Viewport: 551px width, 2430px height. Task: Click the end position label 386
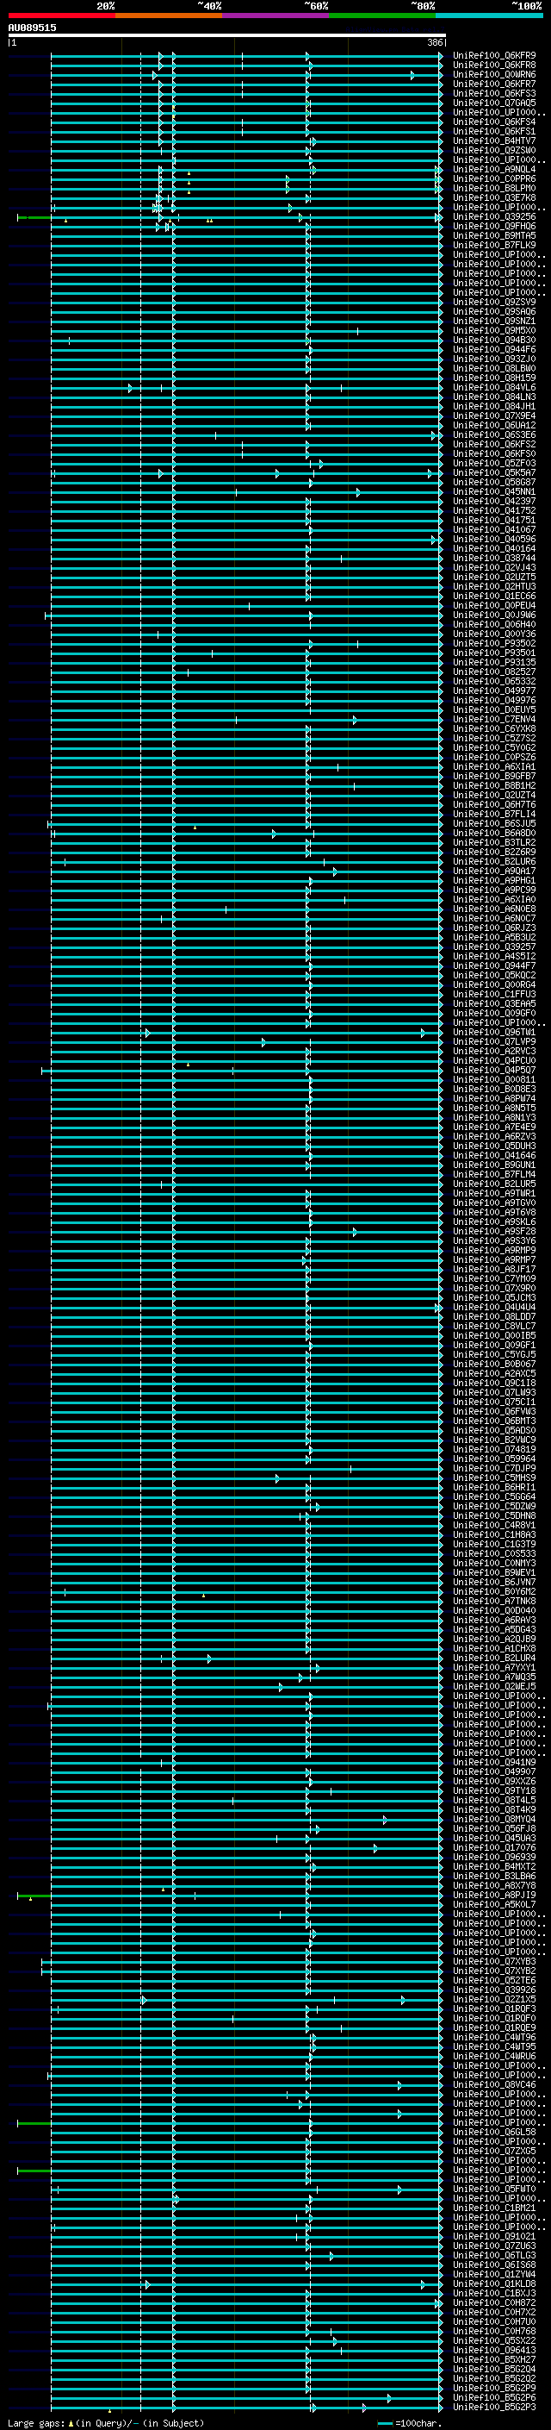[434, 42]
